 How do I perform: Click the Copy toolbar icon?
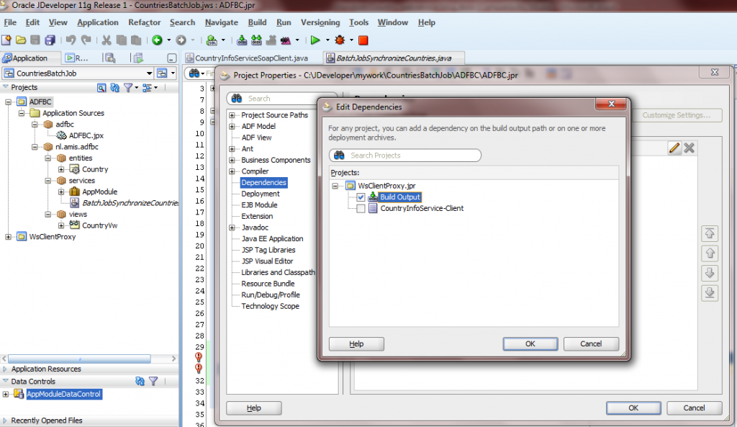pyautogui.click(x=121, y=40)
